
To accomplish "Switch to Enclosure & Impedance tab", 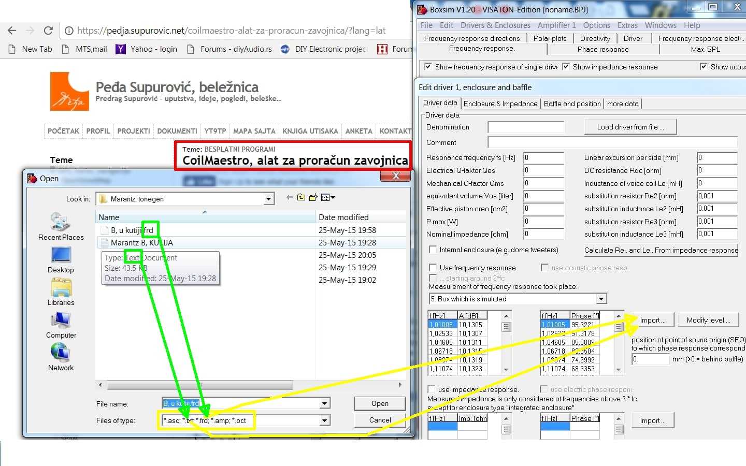I will point(500,104).
